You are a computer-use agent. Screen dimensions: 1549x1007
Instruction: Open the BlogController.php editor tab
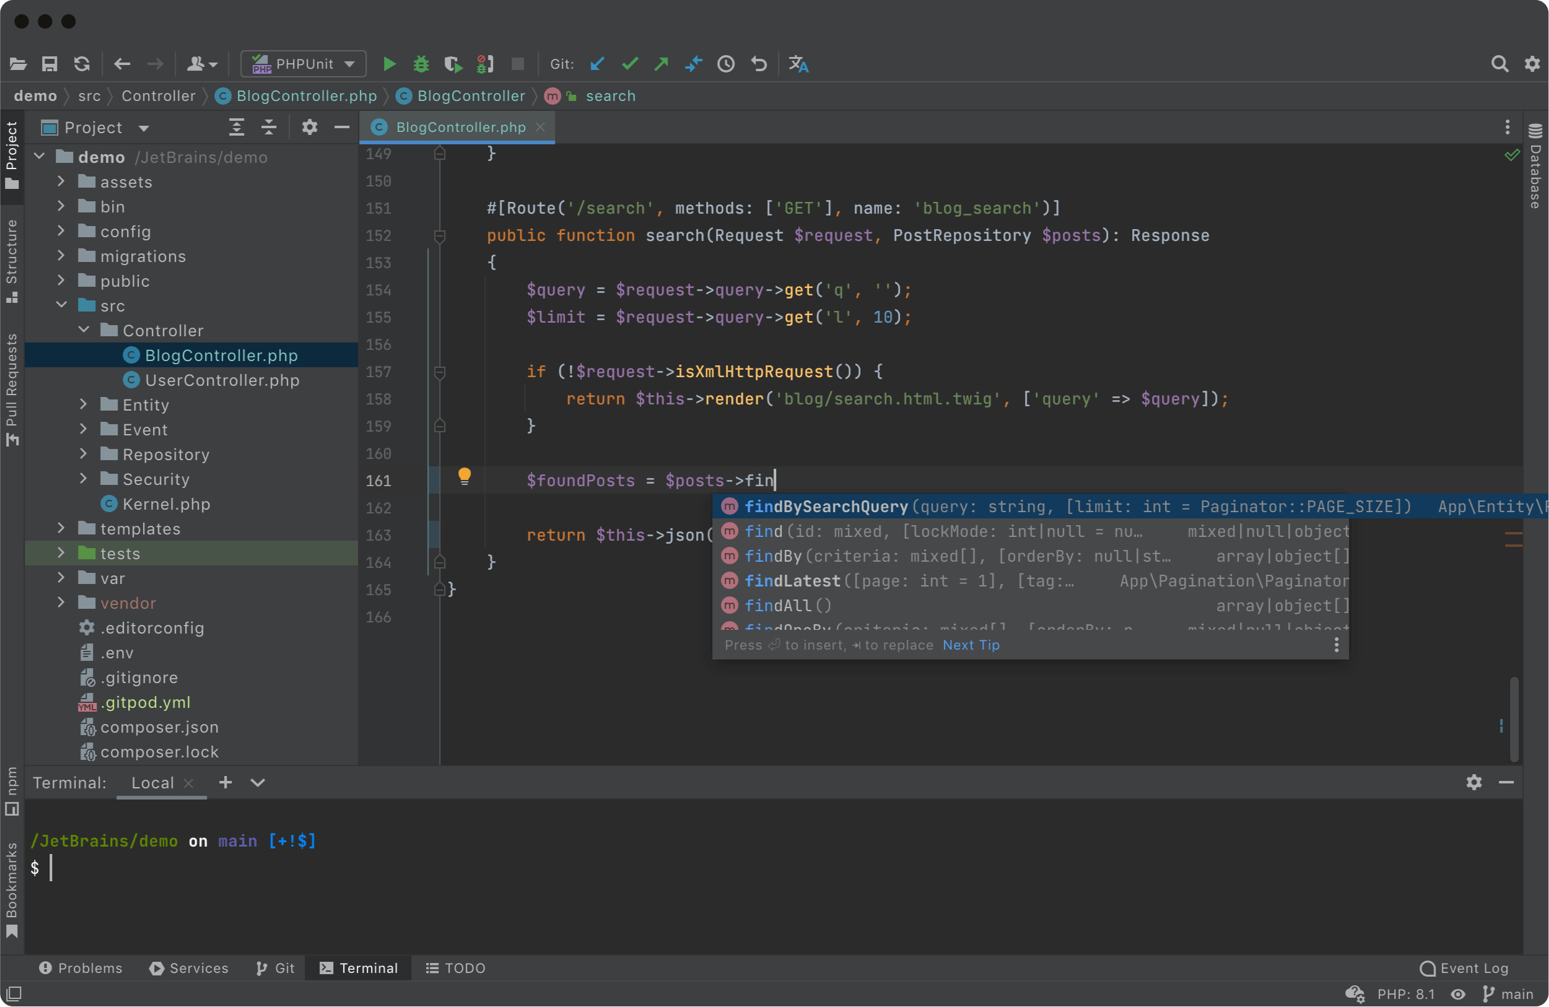460,127
